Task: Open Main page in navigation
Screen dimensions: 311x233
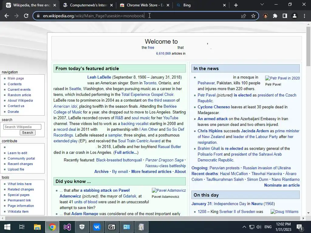Action: coord(16,78)
